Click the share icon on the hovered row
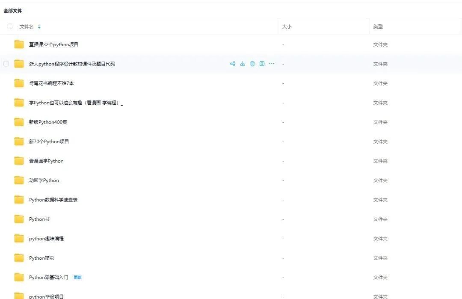Viewport: 462px width, 299px height. pyautogui.click(x=233, y=64)
